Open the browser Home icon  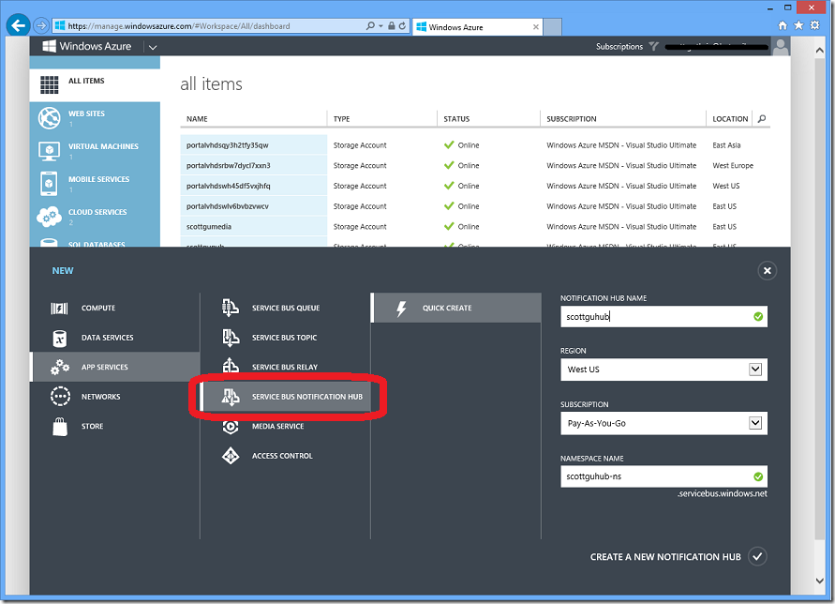coord(783,25)
